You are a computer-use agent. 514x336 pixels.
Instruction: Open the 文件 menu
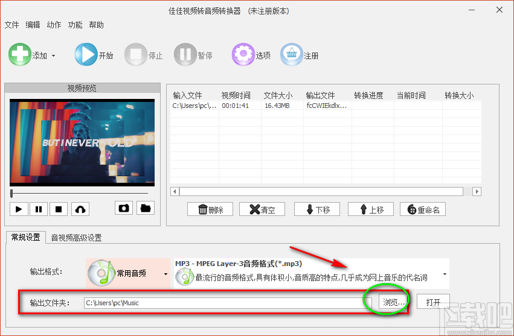pos(12,25)
